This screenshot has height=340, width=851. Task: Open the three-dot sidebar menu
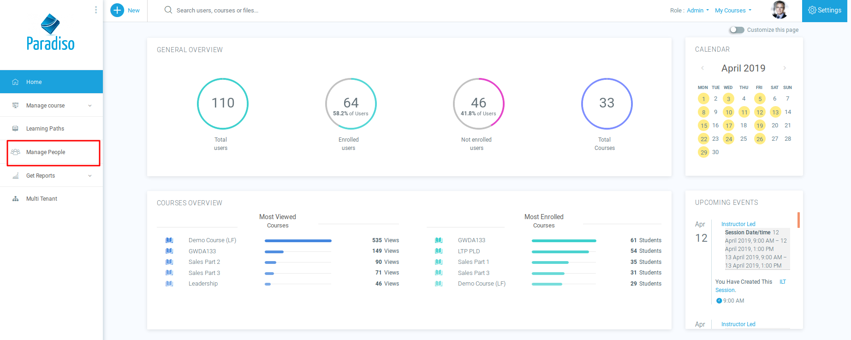point(95,10)
